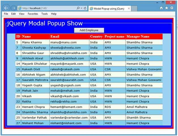The height and width of the screenshot is (136, 178).
Task: Open the File menu
Action: pos(6,14)
